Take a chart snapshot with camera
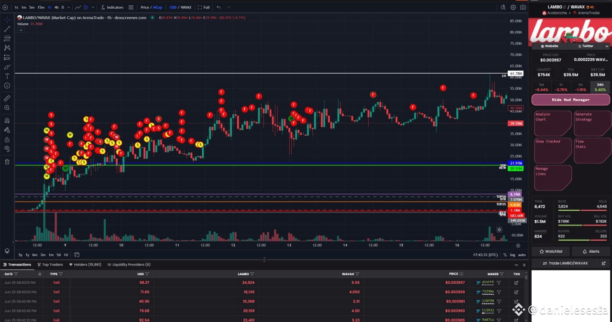Screen dimensions: 612x322 [523, 7]
